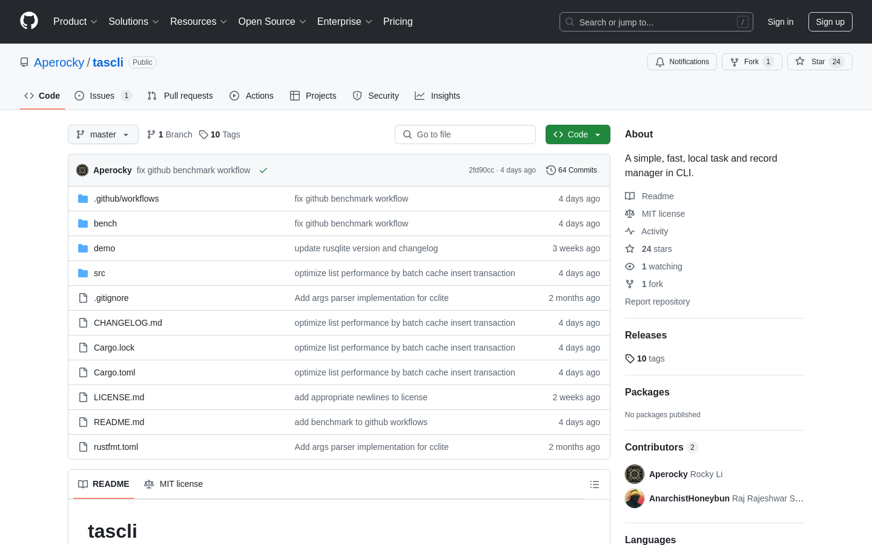Click the Activity pulse icon
The height and width of the screenshot is (545, 872).
(x=630, y=231)
